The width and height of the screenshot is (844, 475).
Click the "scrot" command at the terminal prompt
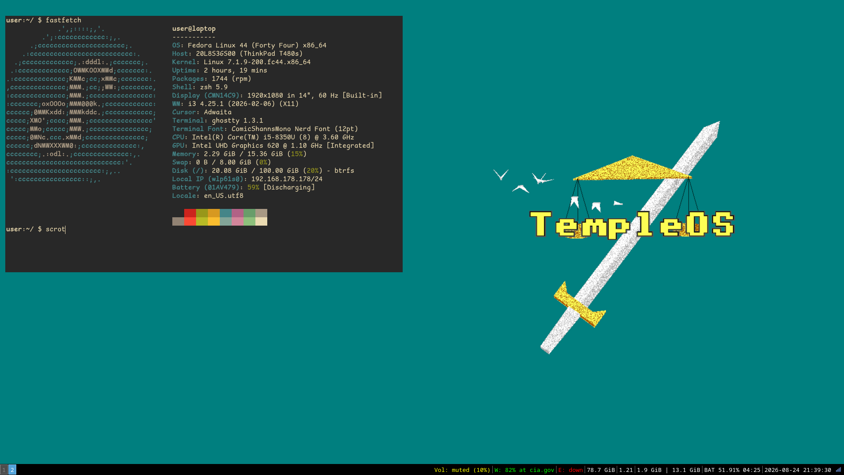click(55, 229)
